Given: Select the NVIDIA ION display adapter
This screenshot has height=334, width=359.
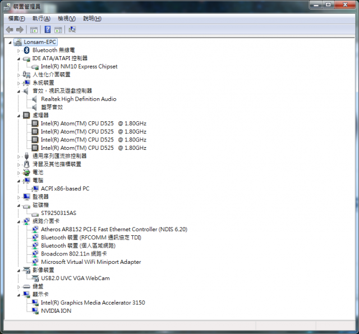Looking at the screenshot, I should tap(56, 311).
